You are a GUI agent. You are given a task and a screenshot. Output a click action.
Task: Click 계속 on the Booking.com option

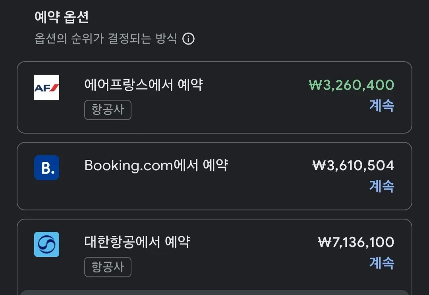pyautogui.click(x=382, y=186)
